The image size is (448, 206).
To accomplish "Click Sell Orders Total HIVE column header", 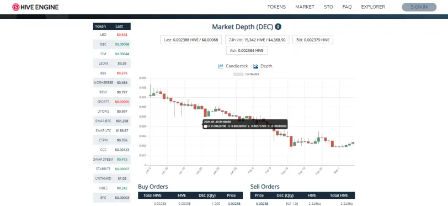I will click(x=339, y=196).
